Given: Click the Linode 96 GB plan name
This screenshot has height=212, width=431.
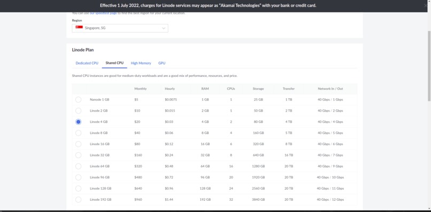Looking at the screenshot, I should tap(99, 177).
